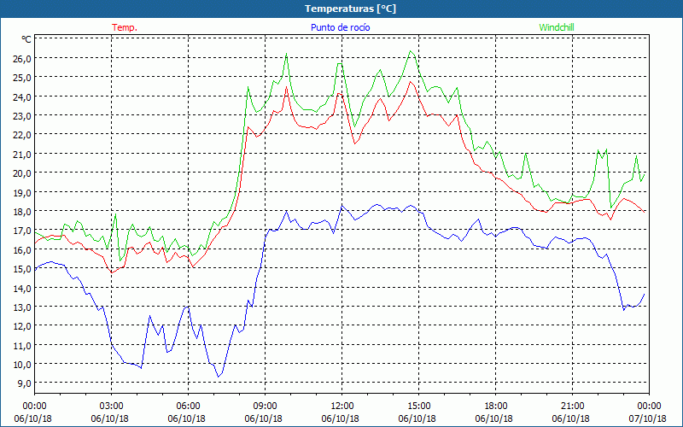The width and height of the screenshot is (683, 427).
Task: Click the 12:00 time axis label
Action: 342,407
